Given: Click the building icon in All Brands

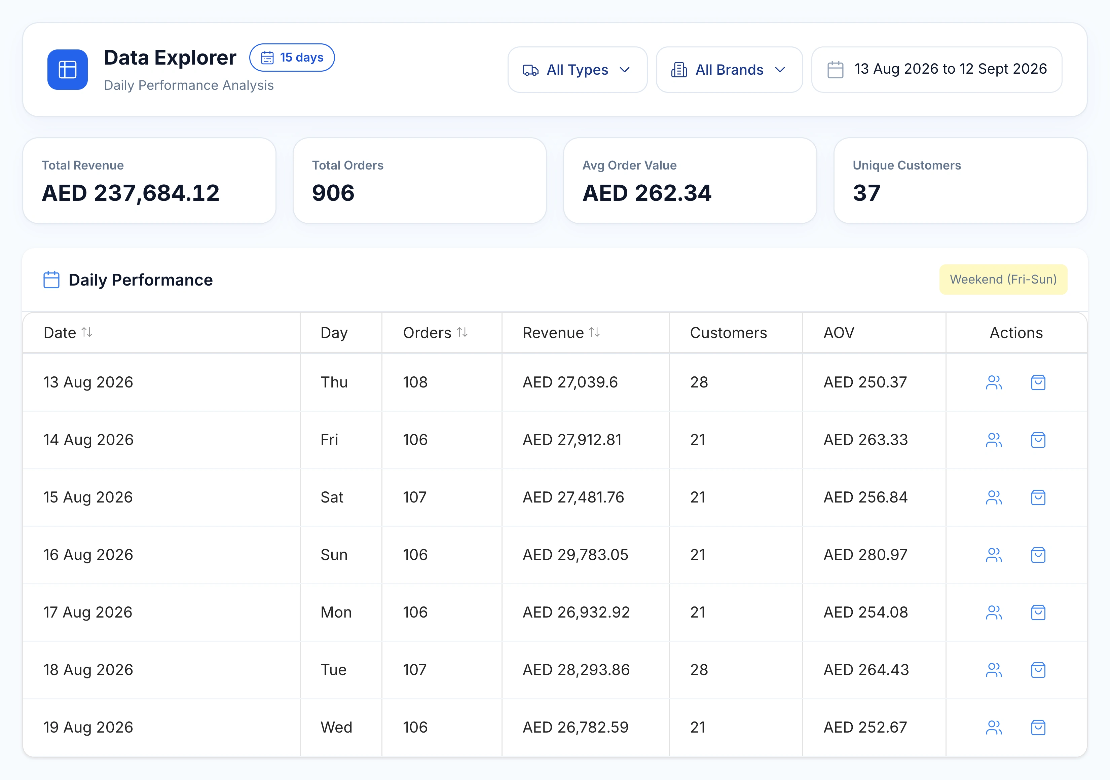Looking at the screenshot, I should (x=679, y=70).
